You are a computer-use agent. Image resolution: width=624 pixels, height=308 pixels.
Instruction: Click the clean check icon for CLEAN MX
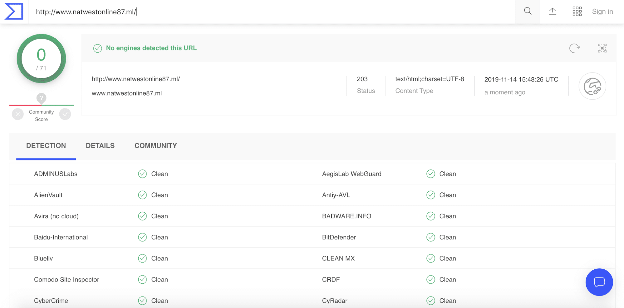coord(431,258)
